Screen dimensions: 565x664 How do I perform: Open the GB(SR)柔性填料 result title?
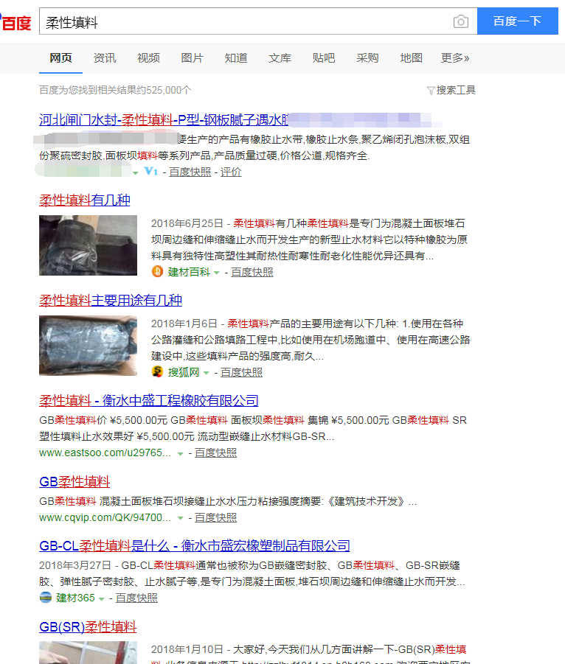point(88,627)
